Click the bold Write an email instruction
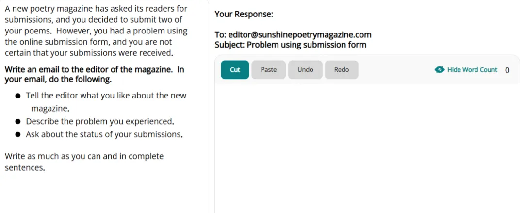Viewport: 524px width, 213px height. tap(95, 75)
